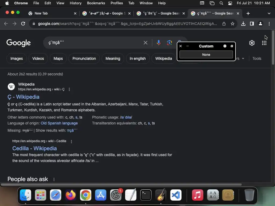This screenshot has width=275, height=206.
Task: Open Chrome three-dot menu
Action: click(269, 24)
